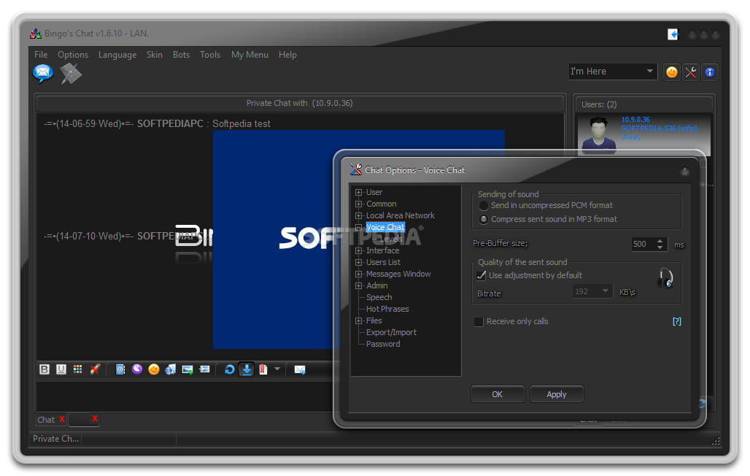Expand the Files tree node
Screen dimensions: 750x476
coord(359,320)
